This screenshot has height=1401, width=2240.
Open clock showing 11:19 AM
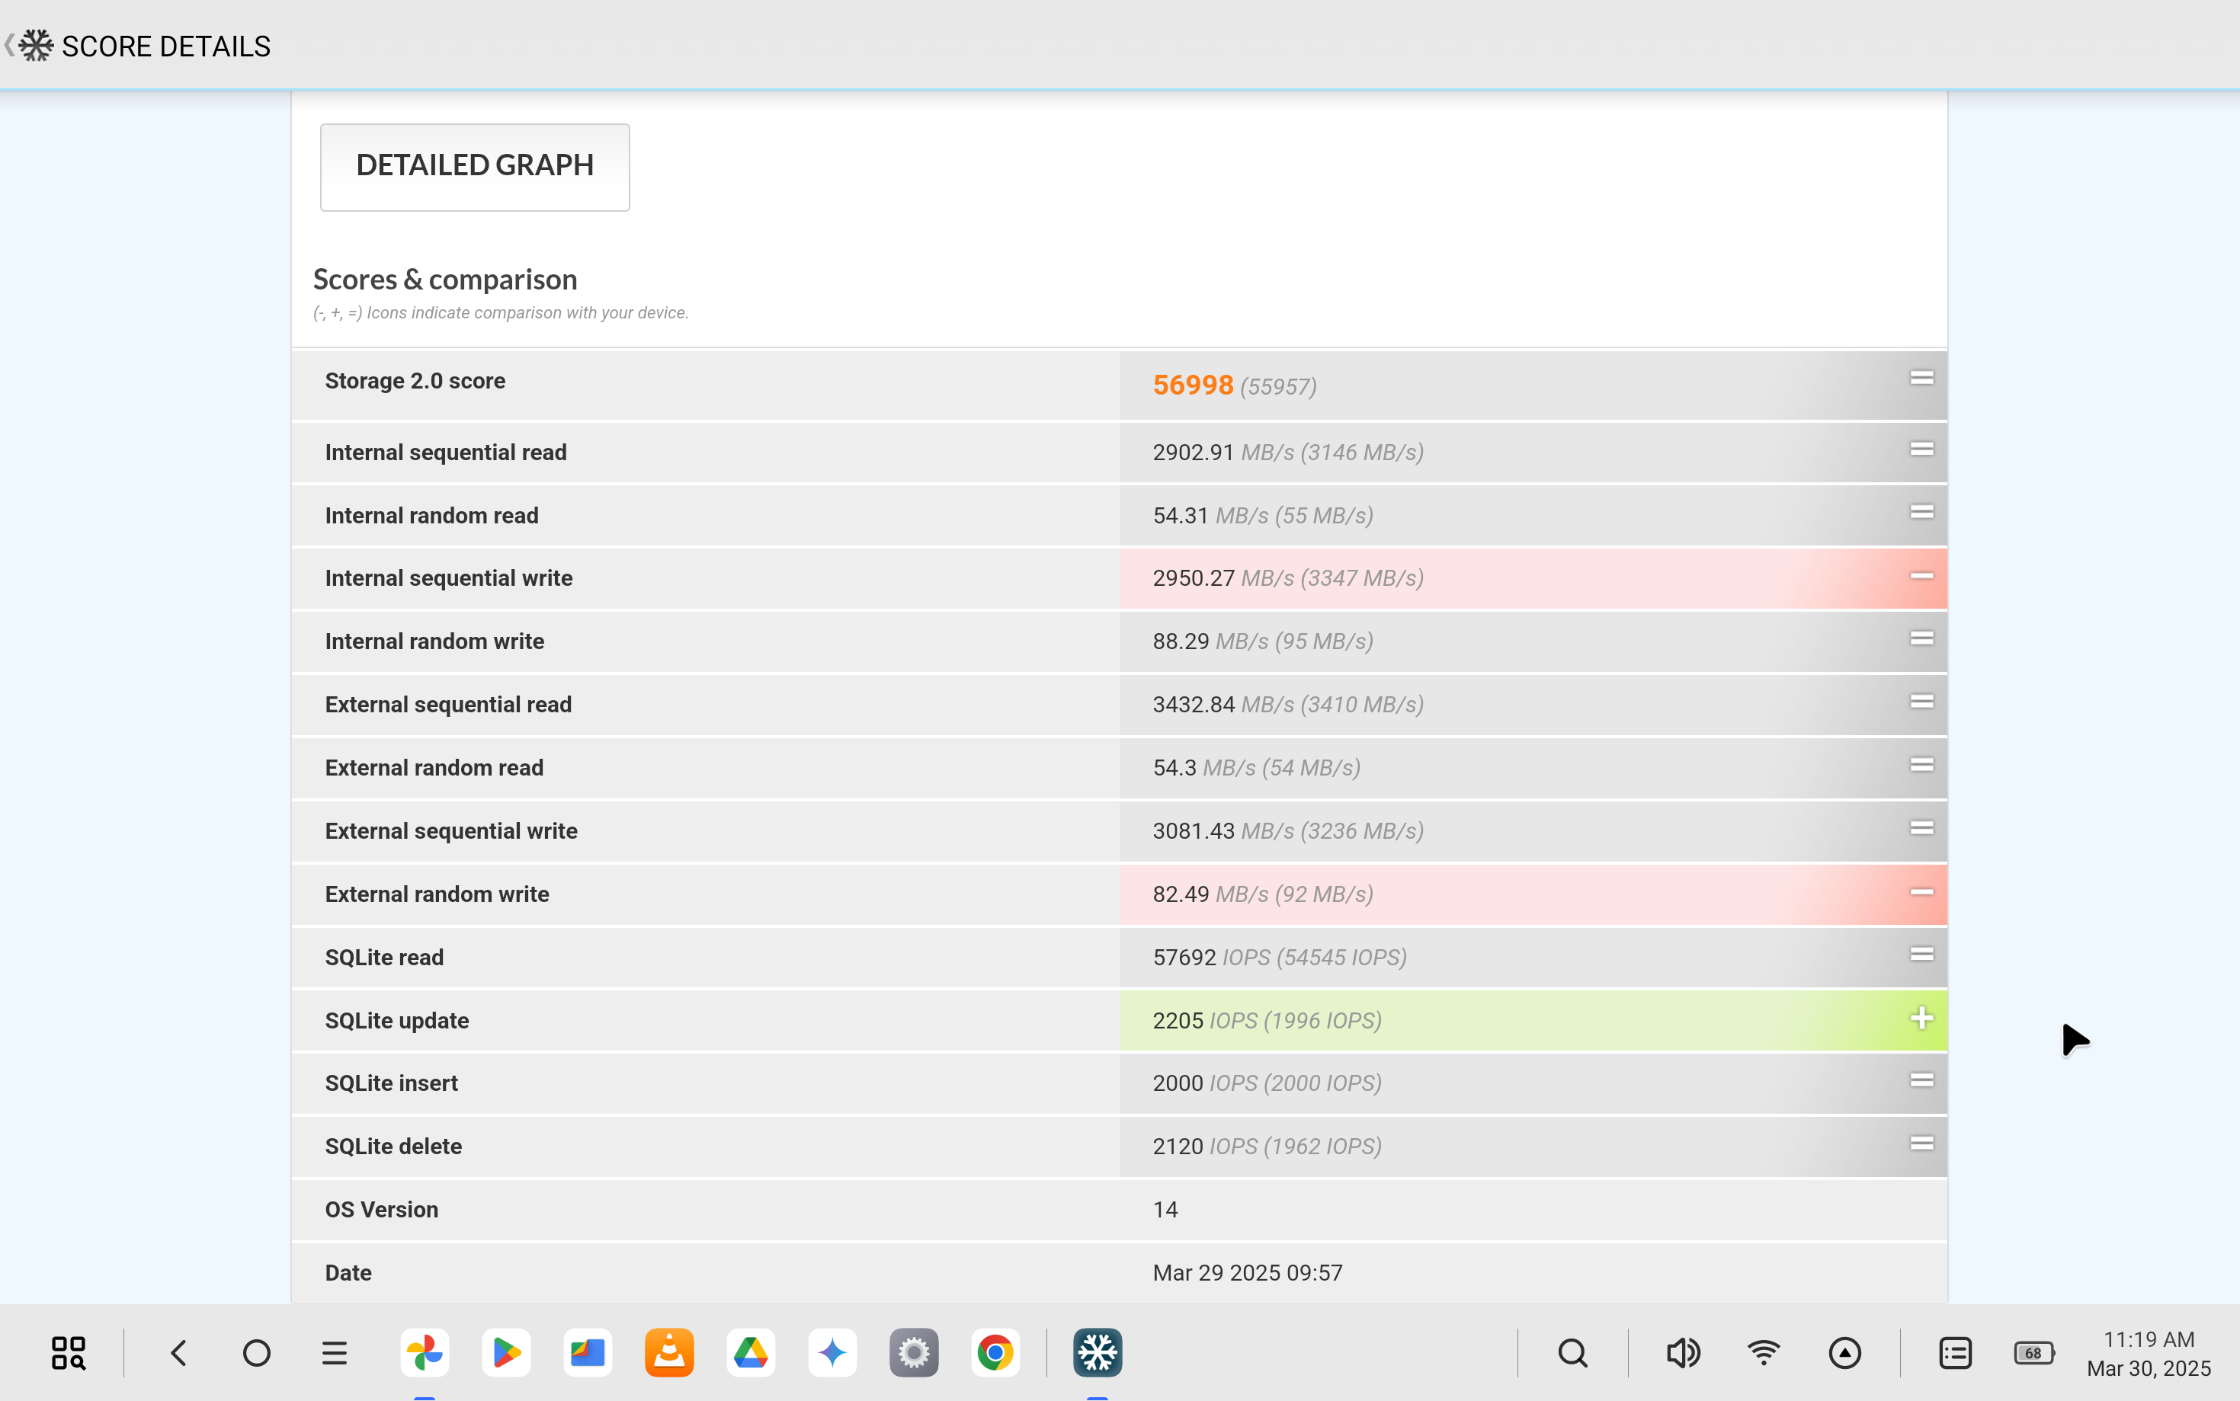pyautogui.click(x=2149, y=1340)
